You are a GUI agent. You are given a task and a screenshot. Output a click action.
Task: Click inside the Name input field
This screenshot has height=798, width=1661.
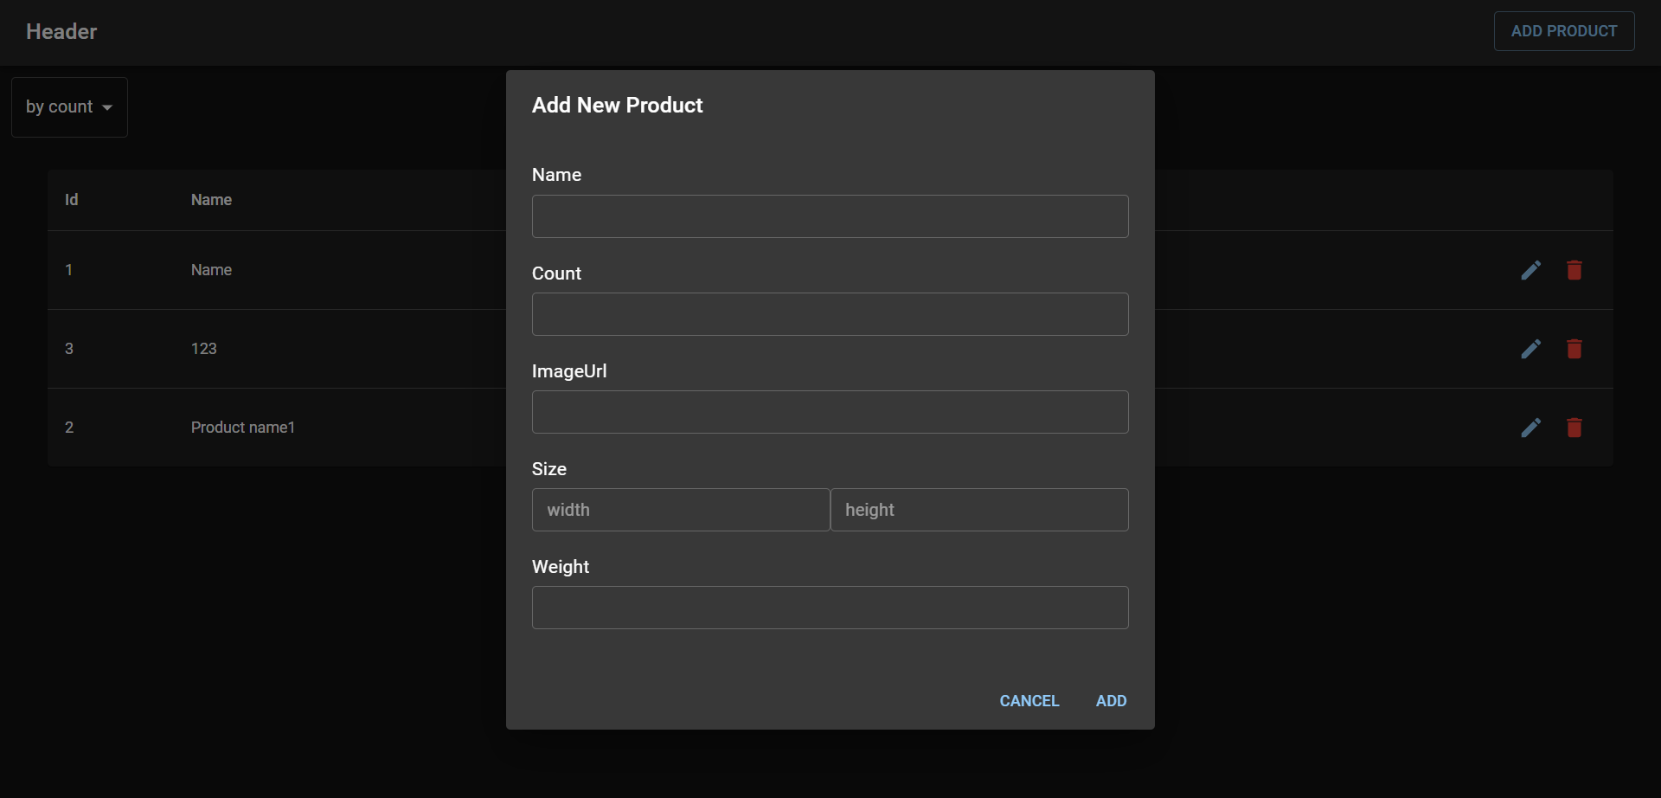point(830,216)
